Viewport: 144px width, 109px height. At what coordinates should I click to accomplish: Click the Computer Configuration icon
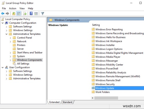pos(7,23)
